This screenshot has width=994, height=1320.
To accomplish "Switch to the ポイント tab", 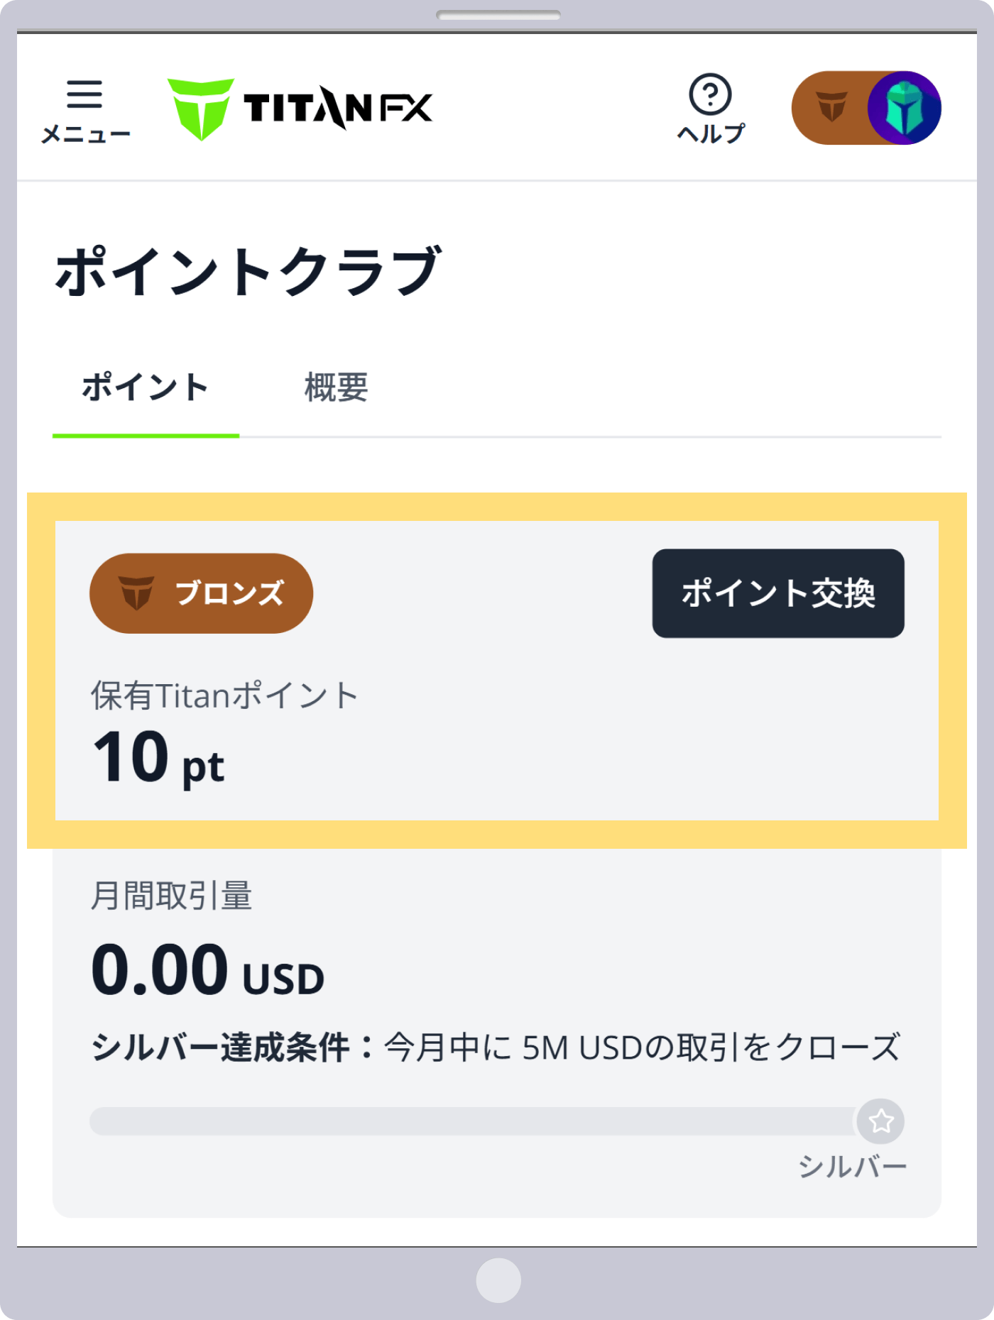I will coord(145,388).
